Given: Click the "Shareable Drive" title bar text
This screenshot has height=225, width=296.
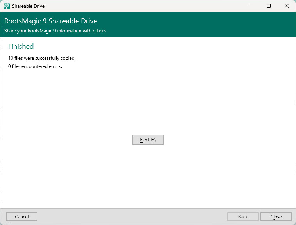Looking at the screenshot, I should coord(28,6).
